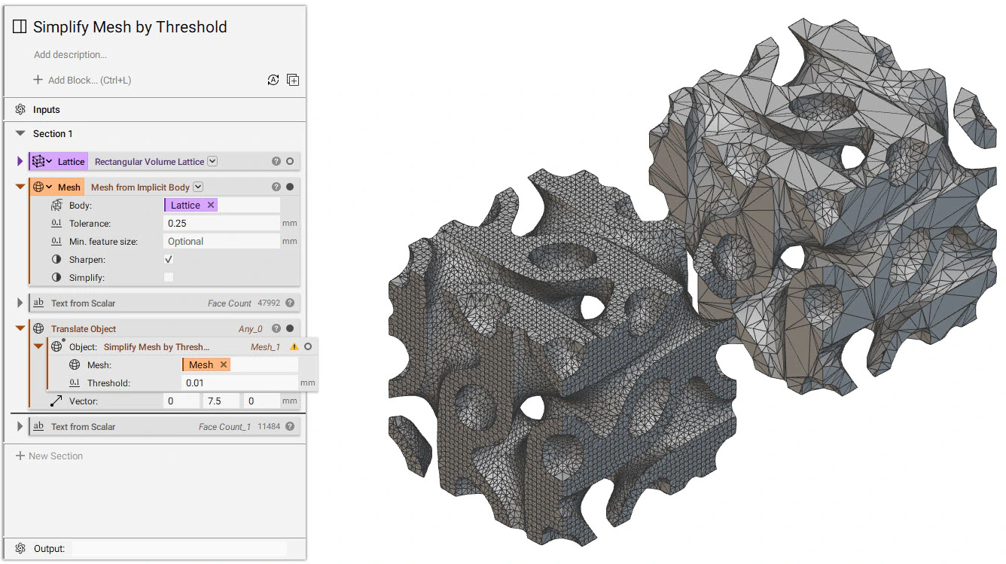Click the ab icon on Text from Scalar

point(38,301)
